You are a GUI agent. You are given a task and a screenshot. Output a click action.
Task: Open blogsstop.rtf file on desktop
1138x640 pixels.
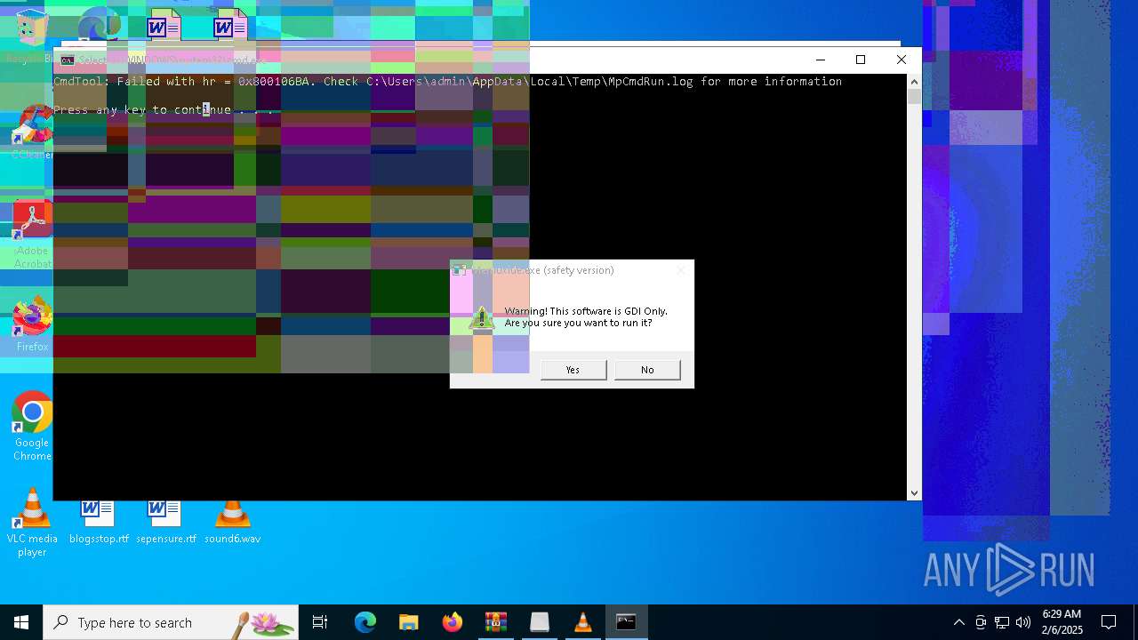(x=99, y=523)
